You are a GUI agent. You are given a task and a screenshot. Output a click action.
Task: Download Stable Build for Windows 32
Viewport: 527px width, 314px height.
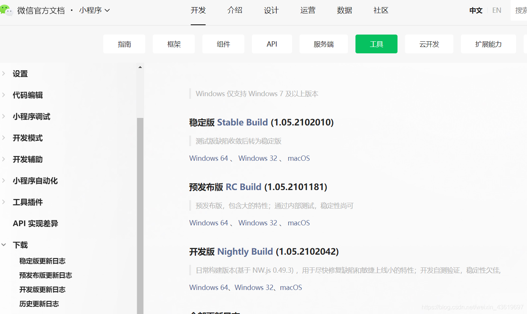[258, 158]
